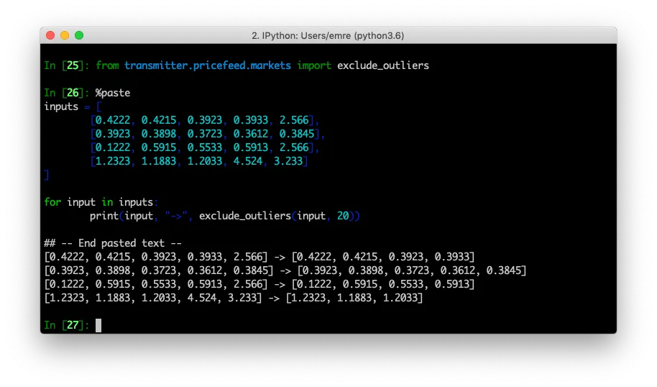Click 'transmitter.pricefeed.markets' module name
657x387 pixels.
pyautogui.click(x=208, y=66)
